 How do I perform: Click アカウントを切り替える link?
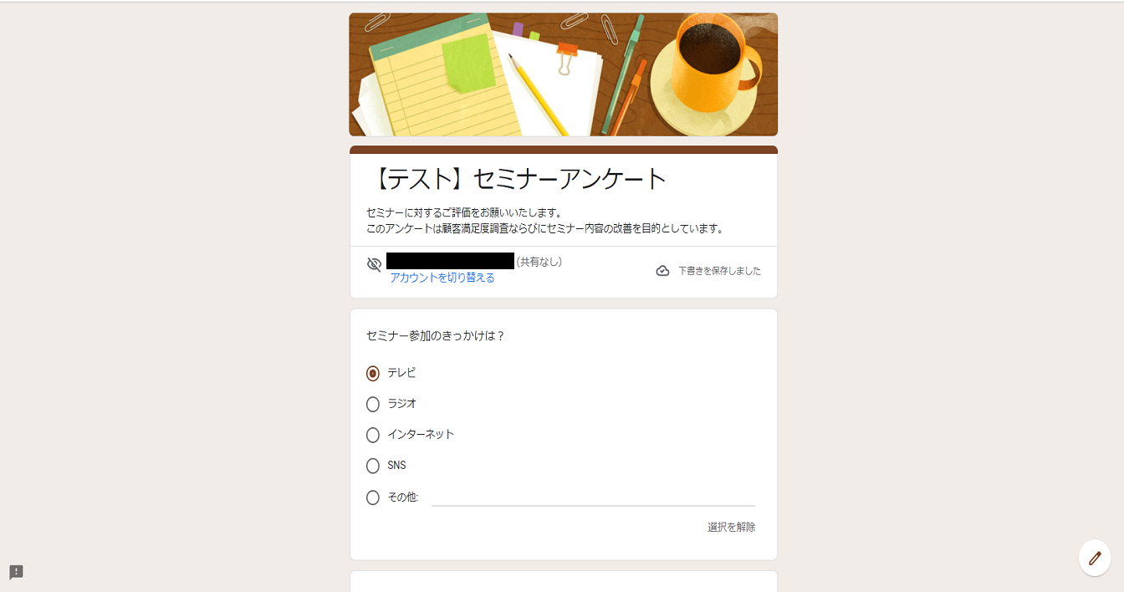click(442, 278)
